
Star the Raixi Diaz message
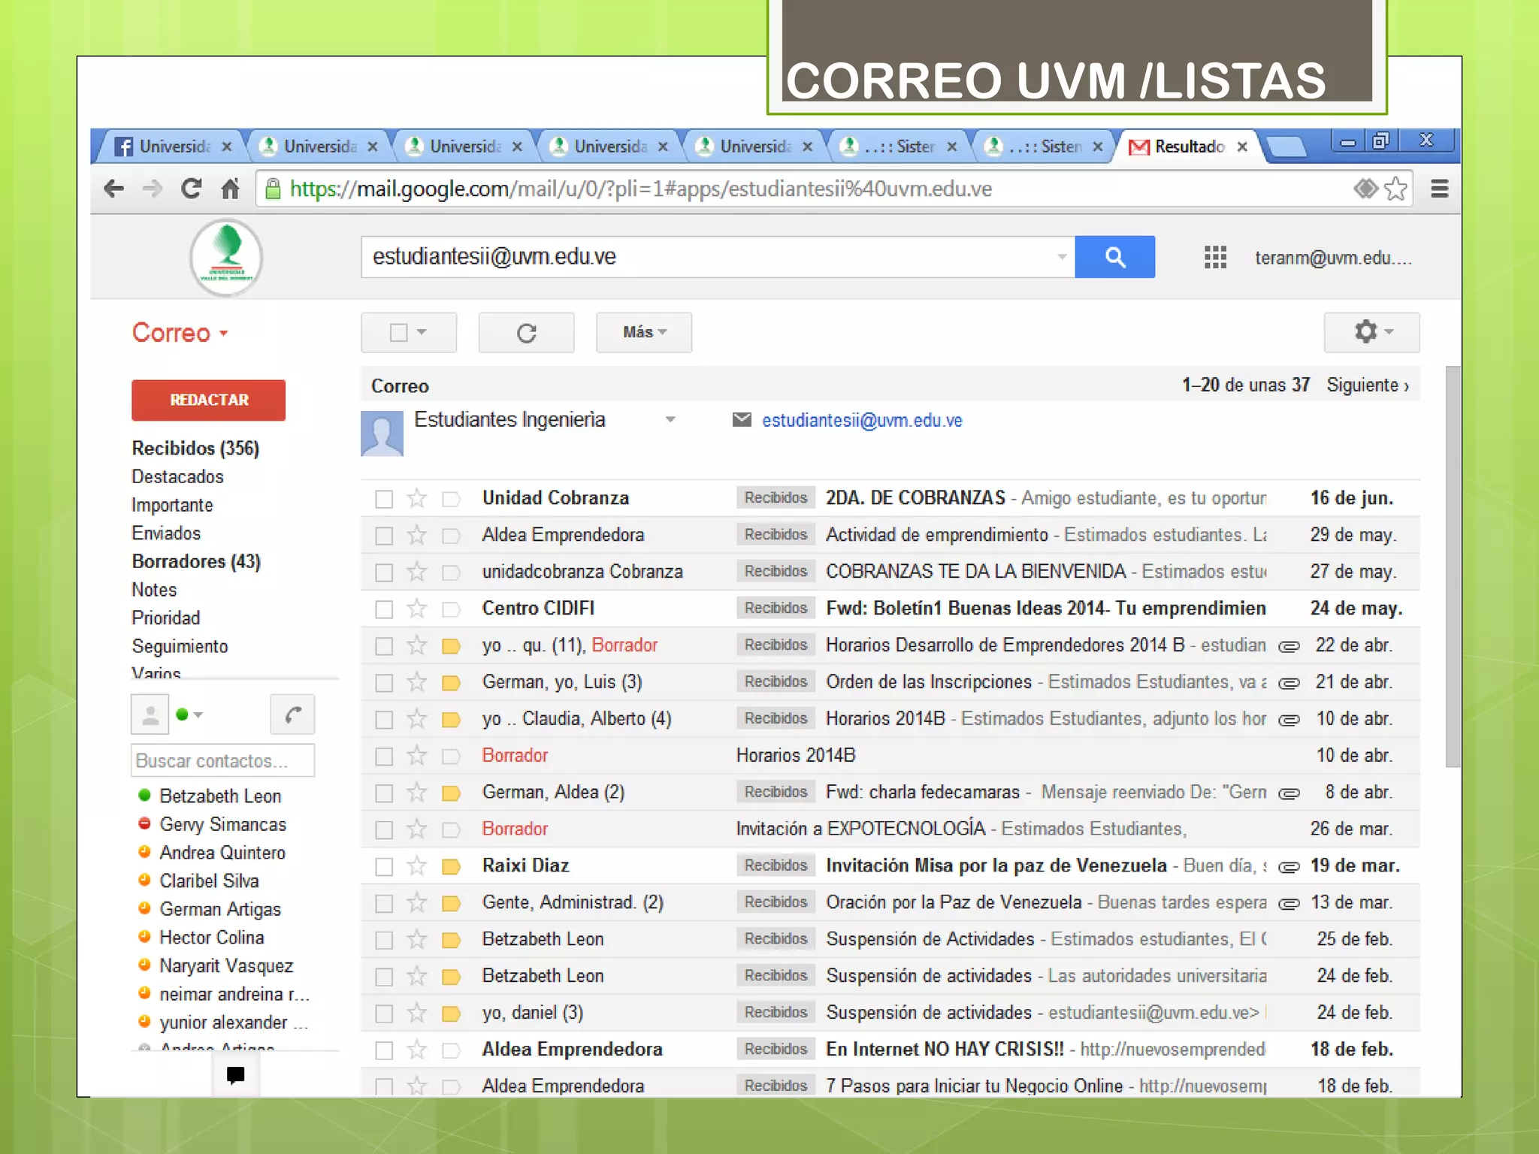(417, 866)
